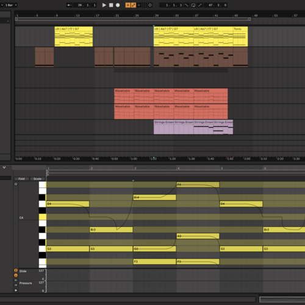The image size is (305, 305).
Task: Click the 1:00 mark on the time ruler
Action: [134, 159]
